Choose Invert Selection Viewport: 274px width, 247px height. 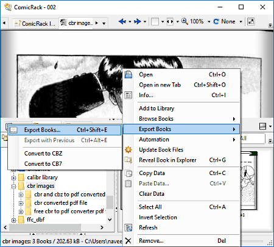[x=181, y=217]
